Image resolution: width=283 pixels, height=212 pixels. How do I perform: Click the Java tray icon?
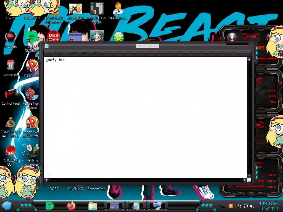click(231, 206)
